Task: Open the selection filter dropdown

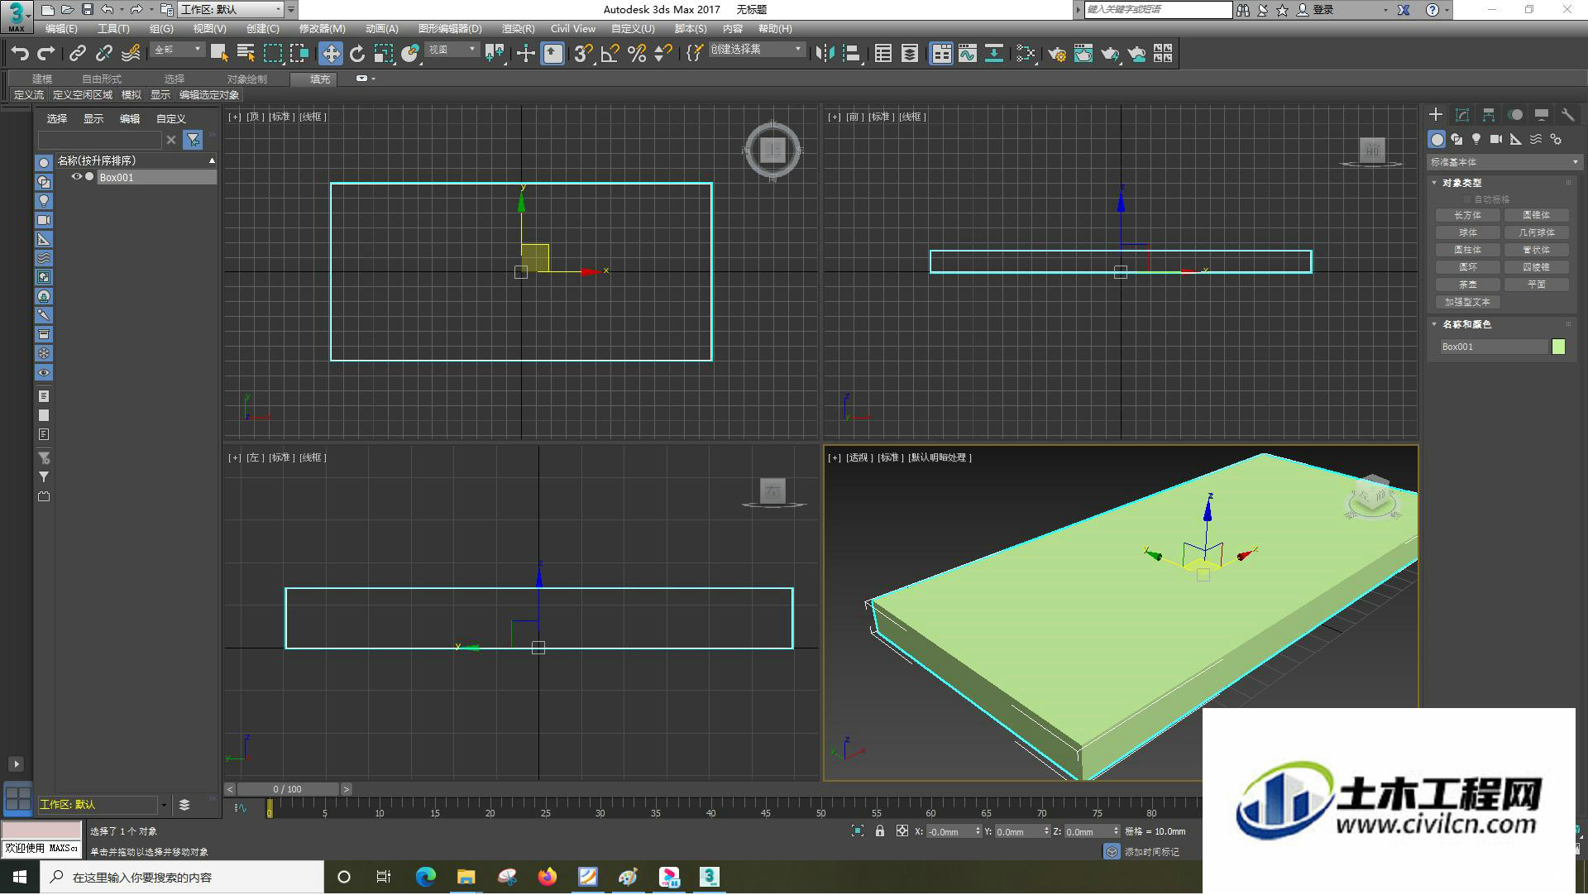Action: [x=177, y=50]
